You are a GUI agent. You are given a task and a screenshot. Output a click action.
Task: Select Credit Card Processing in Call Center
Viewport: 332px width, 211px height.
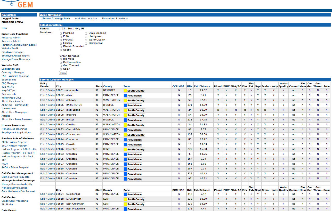[x=14, y=201]
